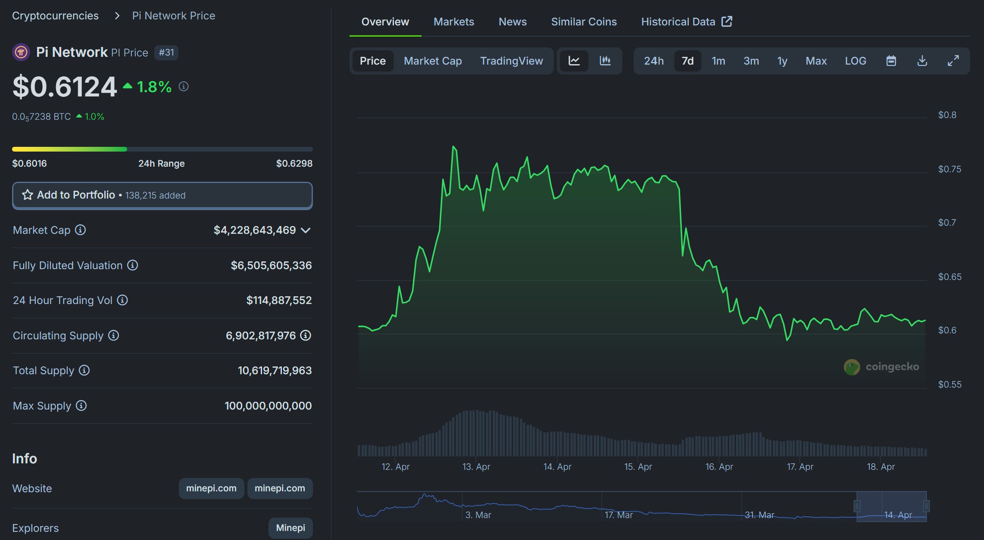Show Max Supply info icon
The height and width of the screenshot is (540, 984).
coord(81,406)
